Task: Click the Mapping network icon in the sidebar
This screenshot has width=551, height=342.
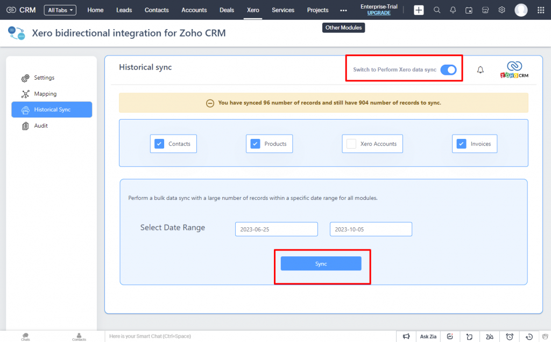Action: pos(25,94)
